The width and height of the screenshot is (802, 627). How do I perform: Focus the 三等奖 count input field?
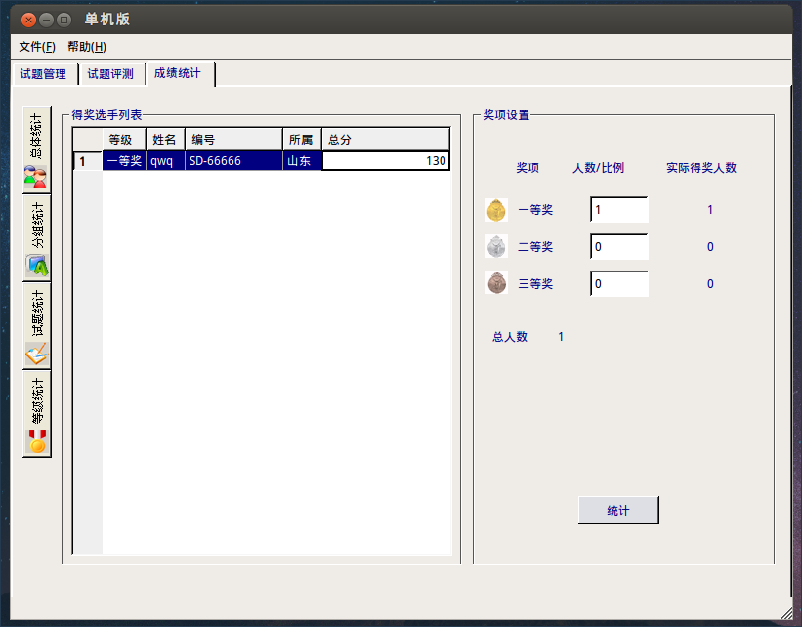619,284
